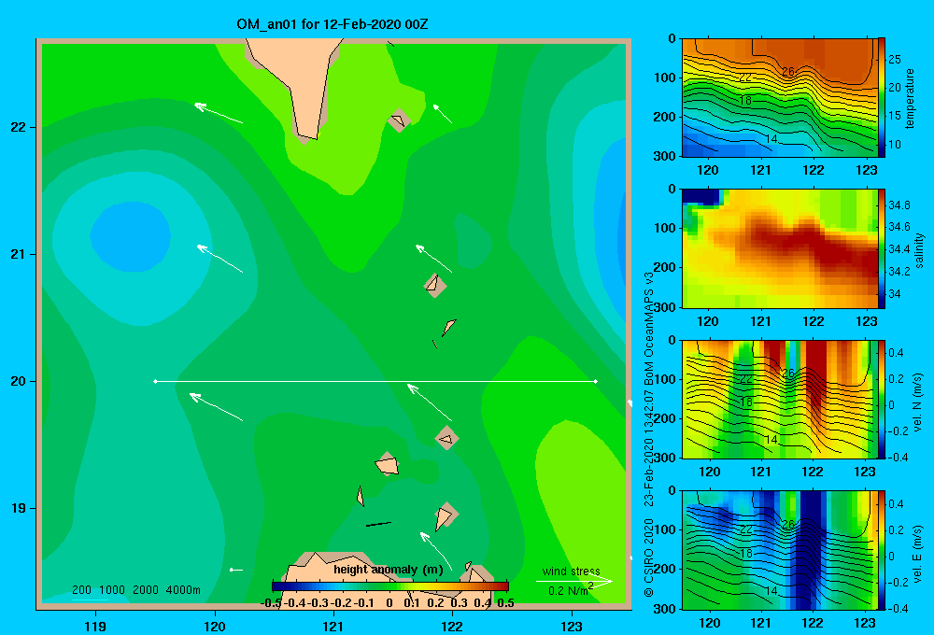Click the 120 longitude label under the vel. E panel
The image size is (934, 635).
(x=709, y=623)
